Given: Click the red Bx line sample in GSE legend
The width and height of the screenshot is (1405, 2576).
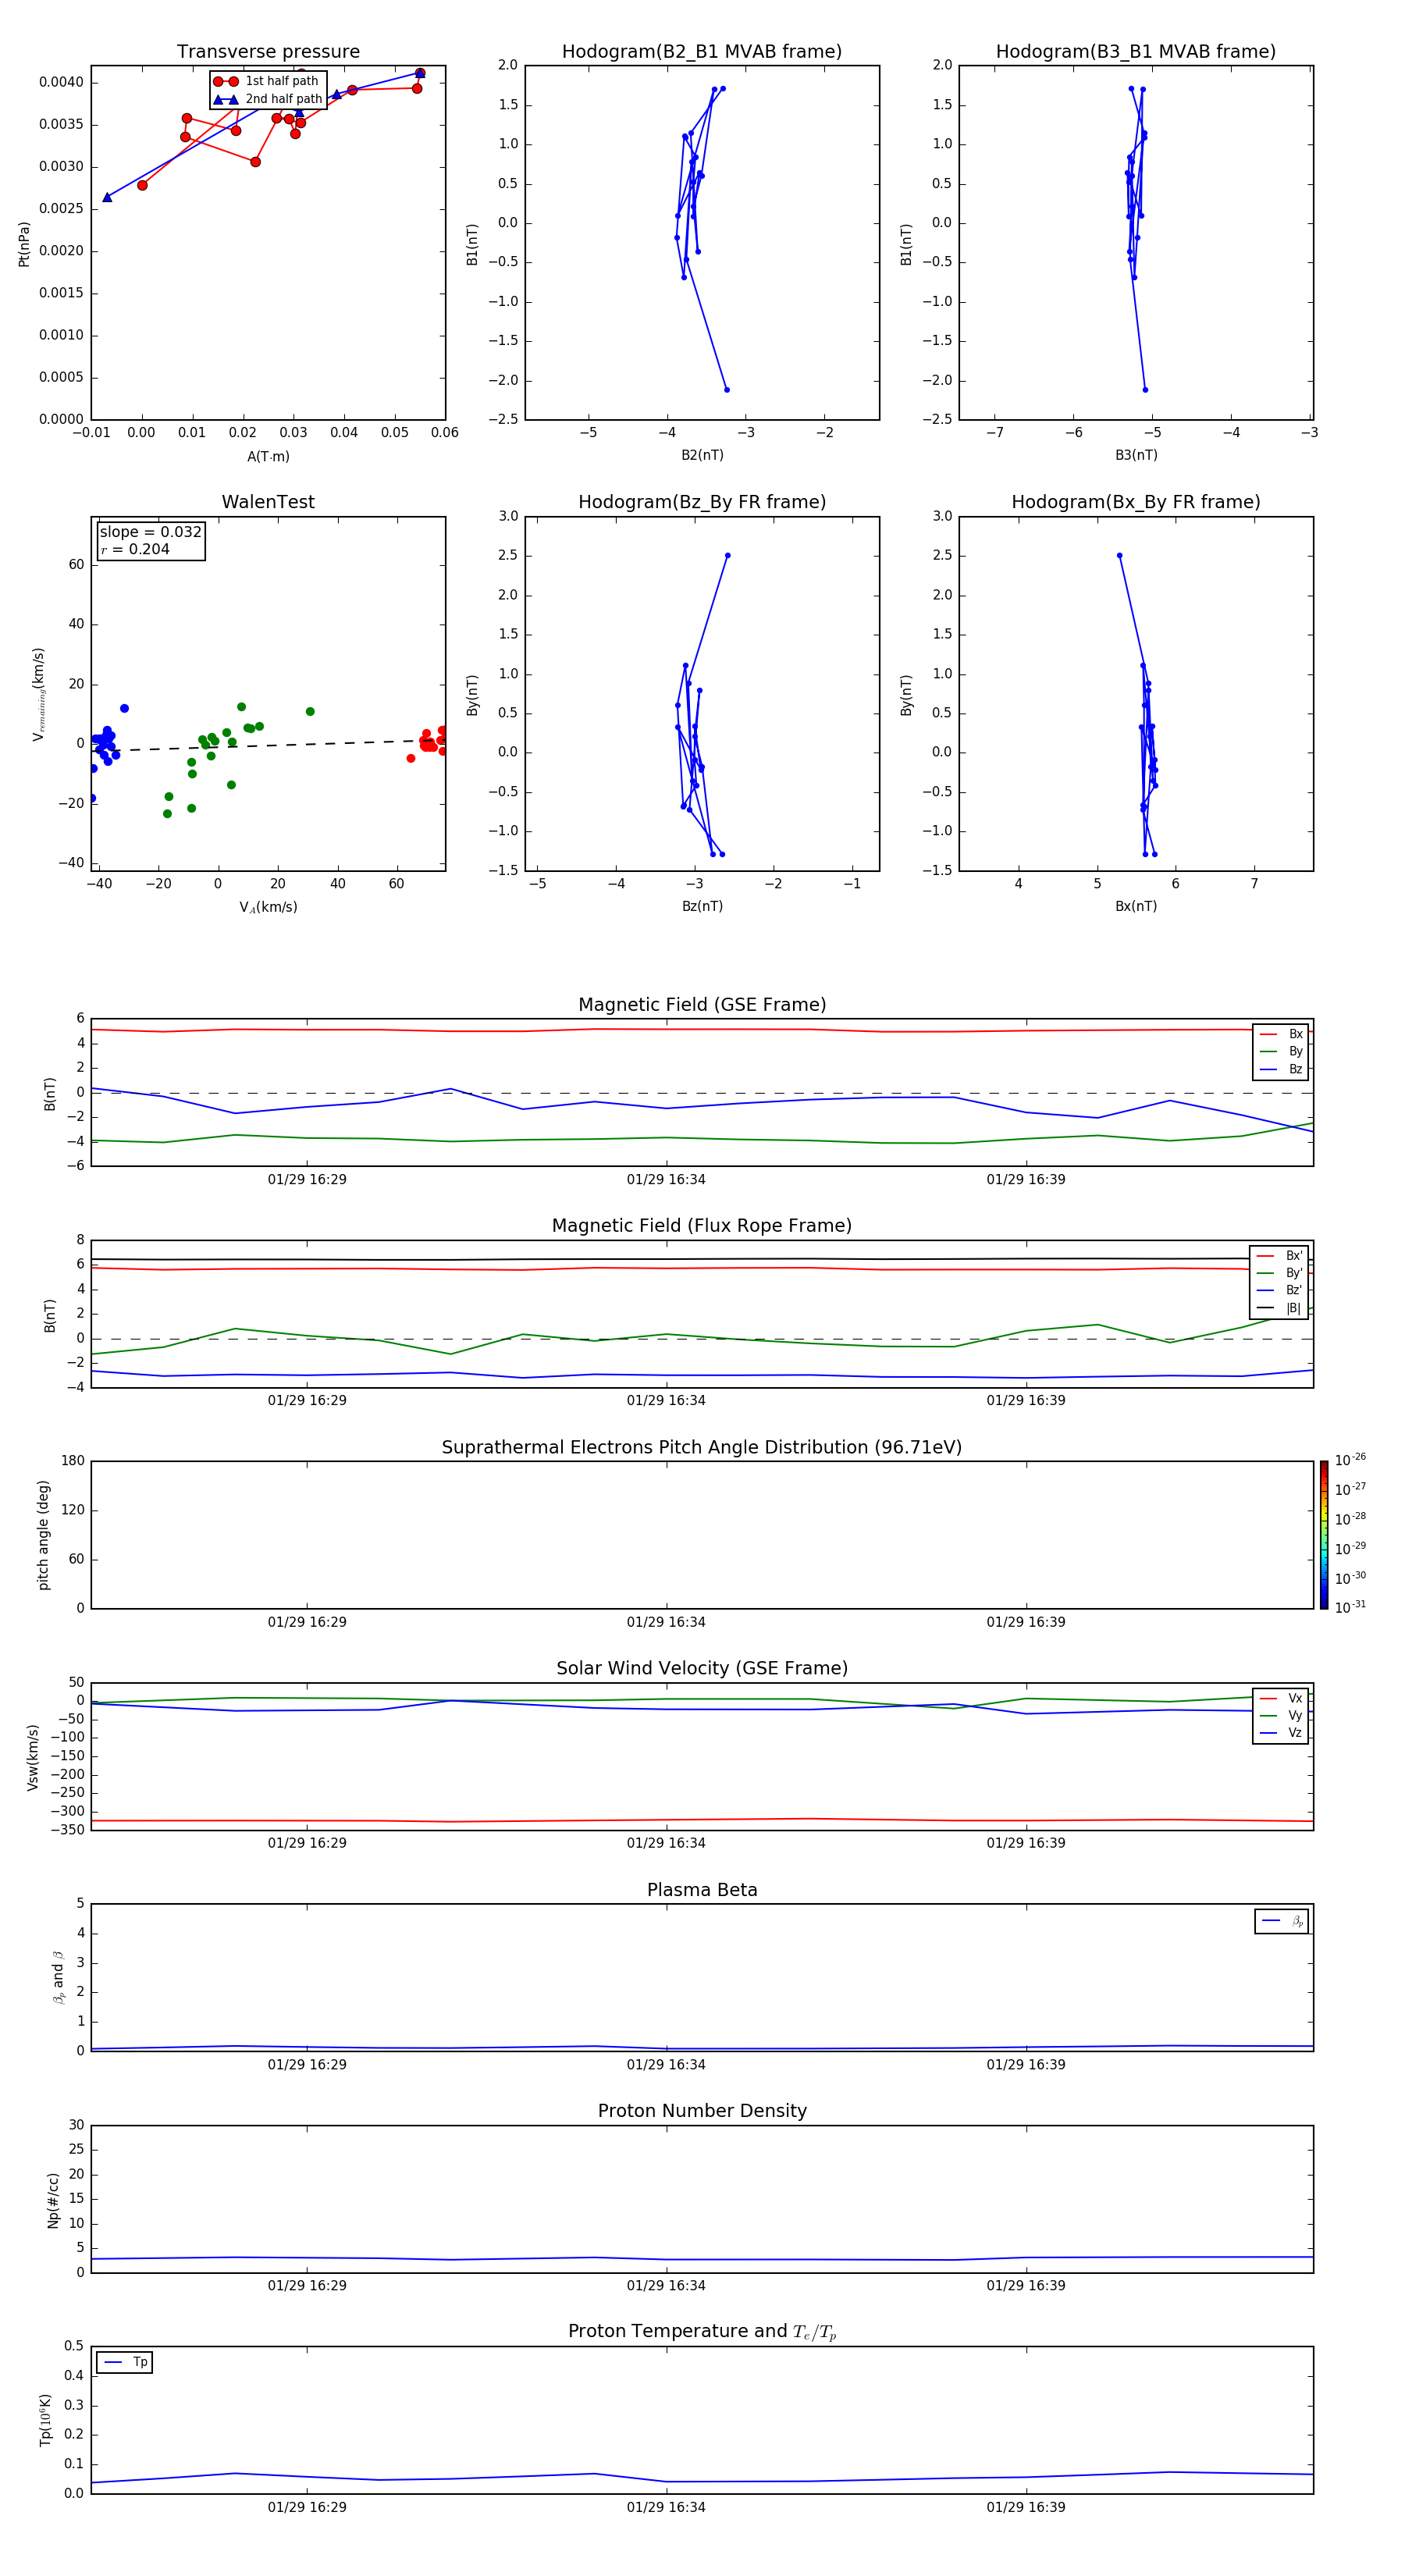Looking at the screenshot, I should pyautogui.click(x=1268, y=1034).
